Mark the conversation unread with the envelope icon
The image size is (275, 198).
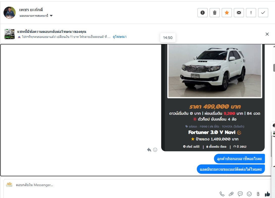239,13
